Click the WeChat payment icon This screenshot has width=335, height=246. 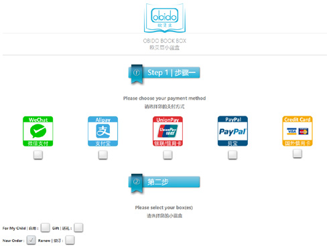point(38,131)
